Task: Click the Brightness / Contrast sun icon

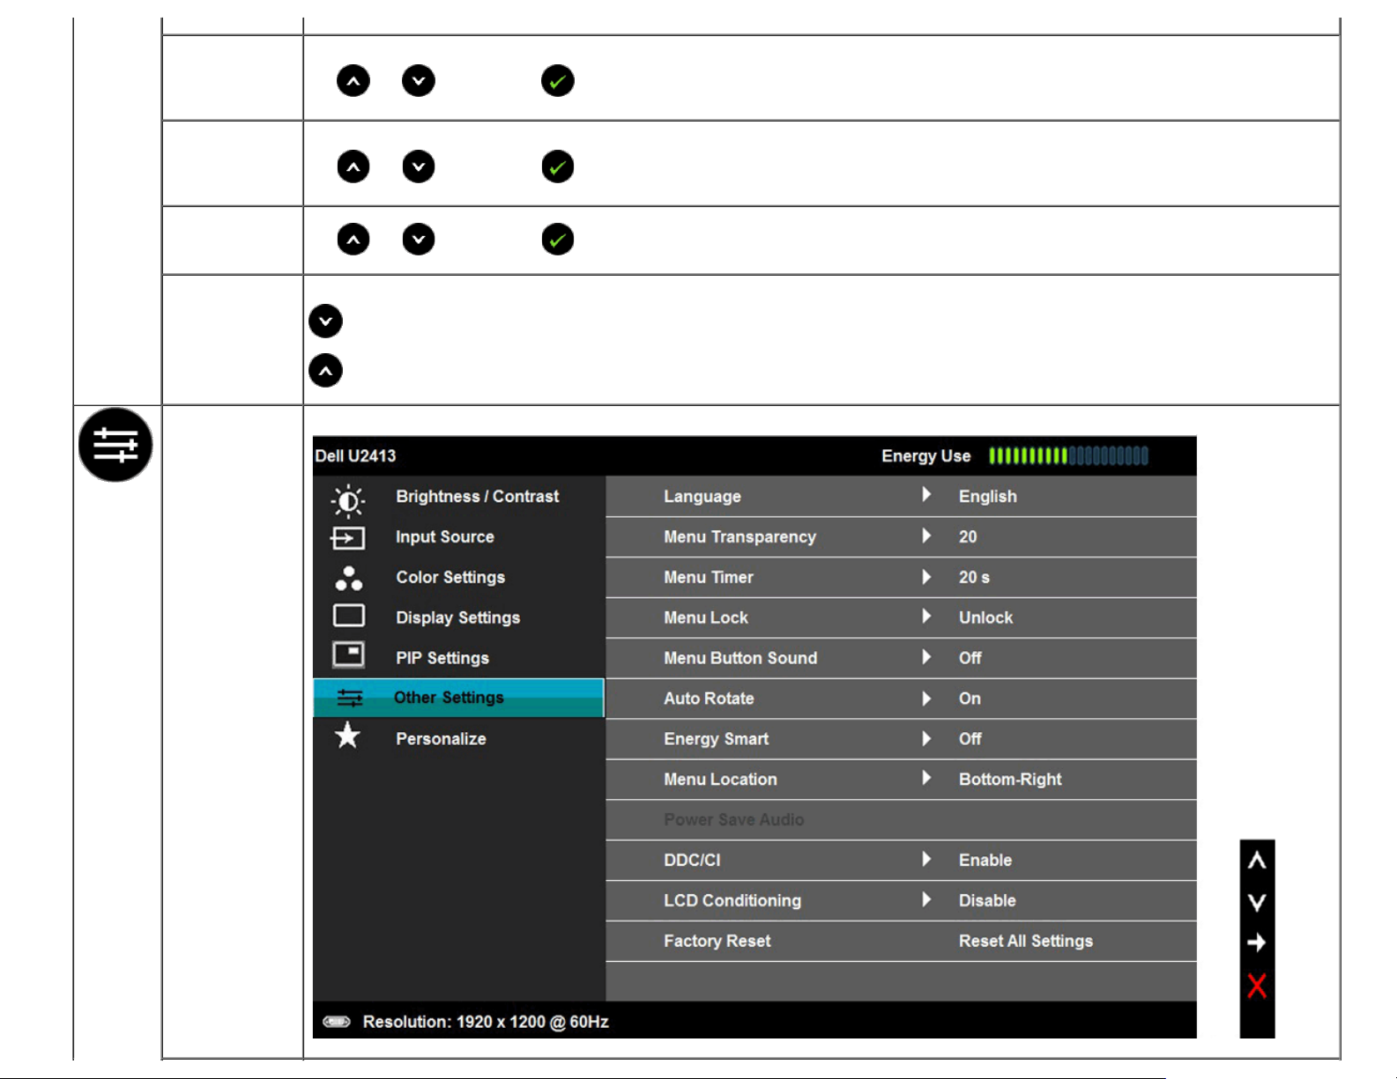Action: click(x=348, y=499)
